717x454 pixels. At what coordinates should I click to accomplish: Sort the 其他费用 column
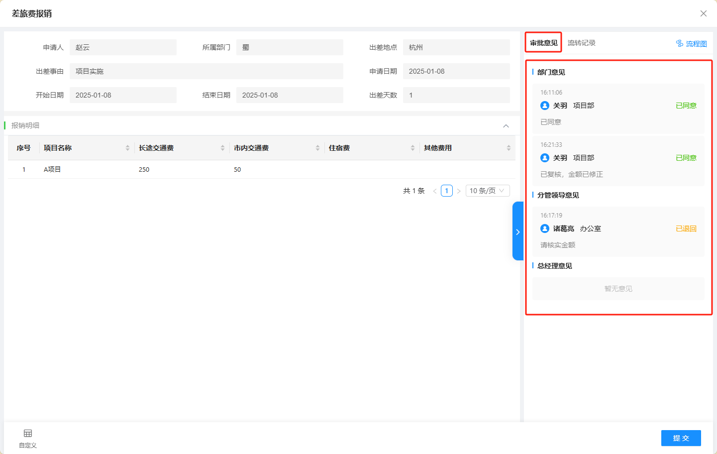[509, 148]
